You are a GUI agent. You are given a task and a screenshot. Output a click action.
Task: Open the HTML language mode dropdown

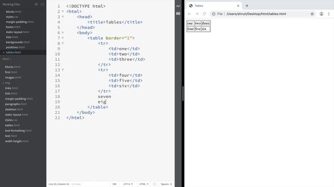[x=144, y=184]
